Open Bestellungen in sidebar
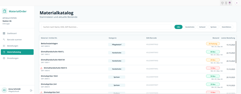This screenshot has width=241, height=94. pos(17,46)
